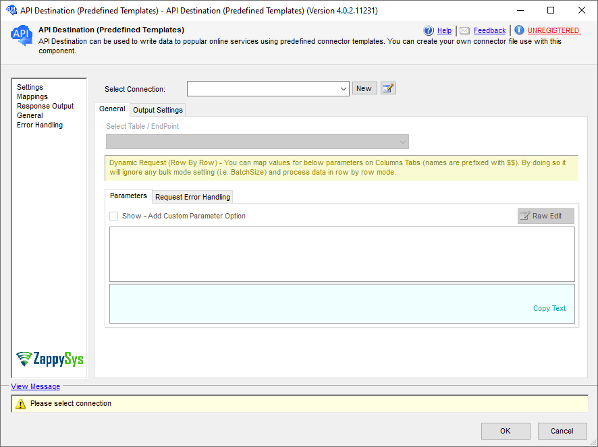Click the Dynamic Request yellow info note
The image size is (598, 447).
pos(342,168)
